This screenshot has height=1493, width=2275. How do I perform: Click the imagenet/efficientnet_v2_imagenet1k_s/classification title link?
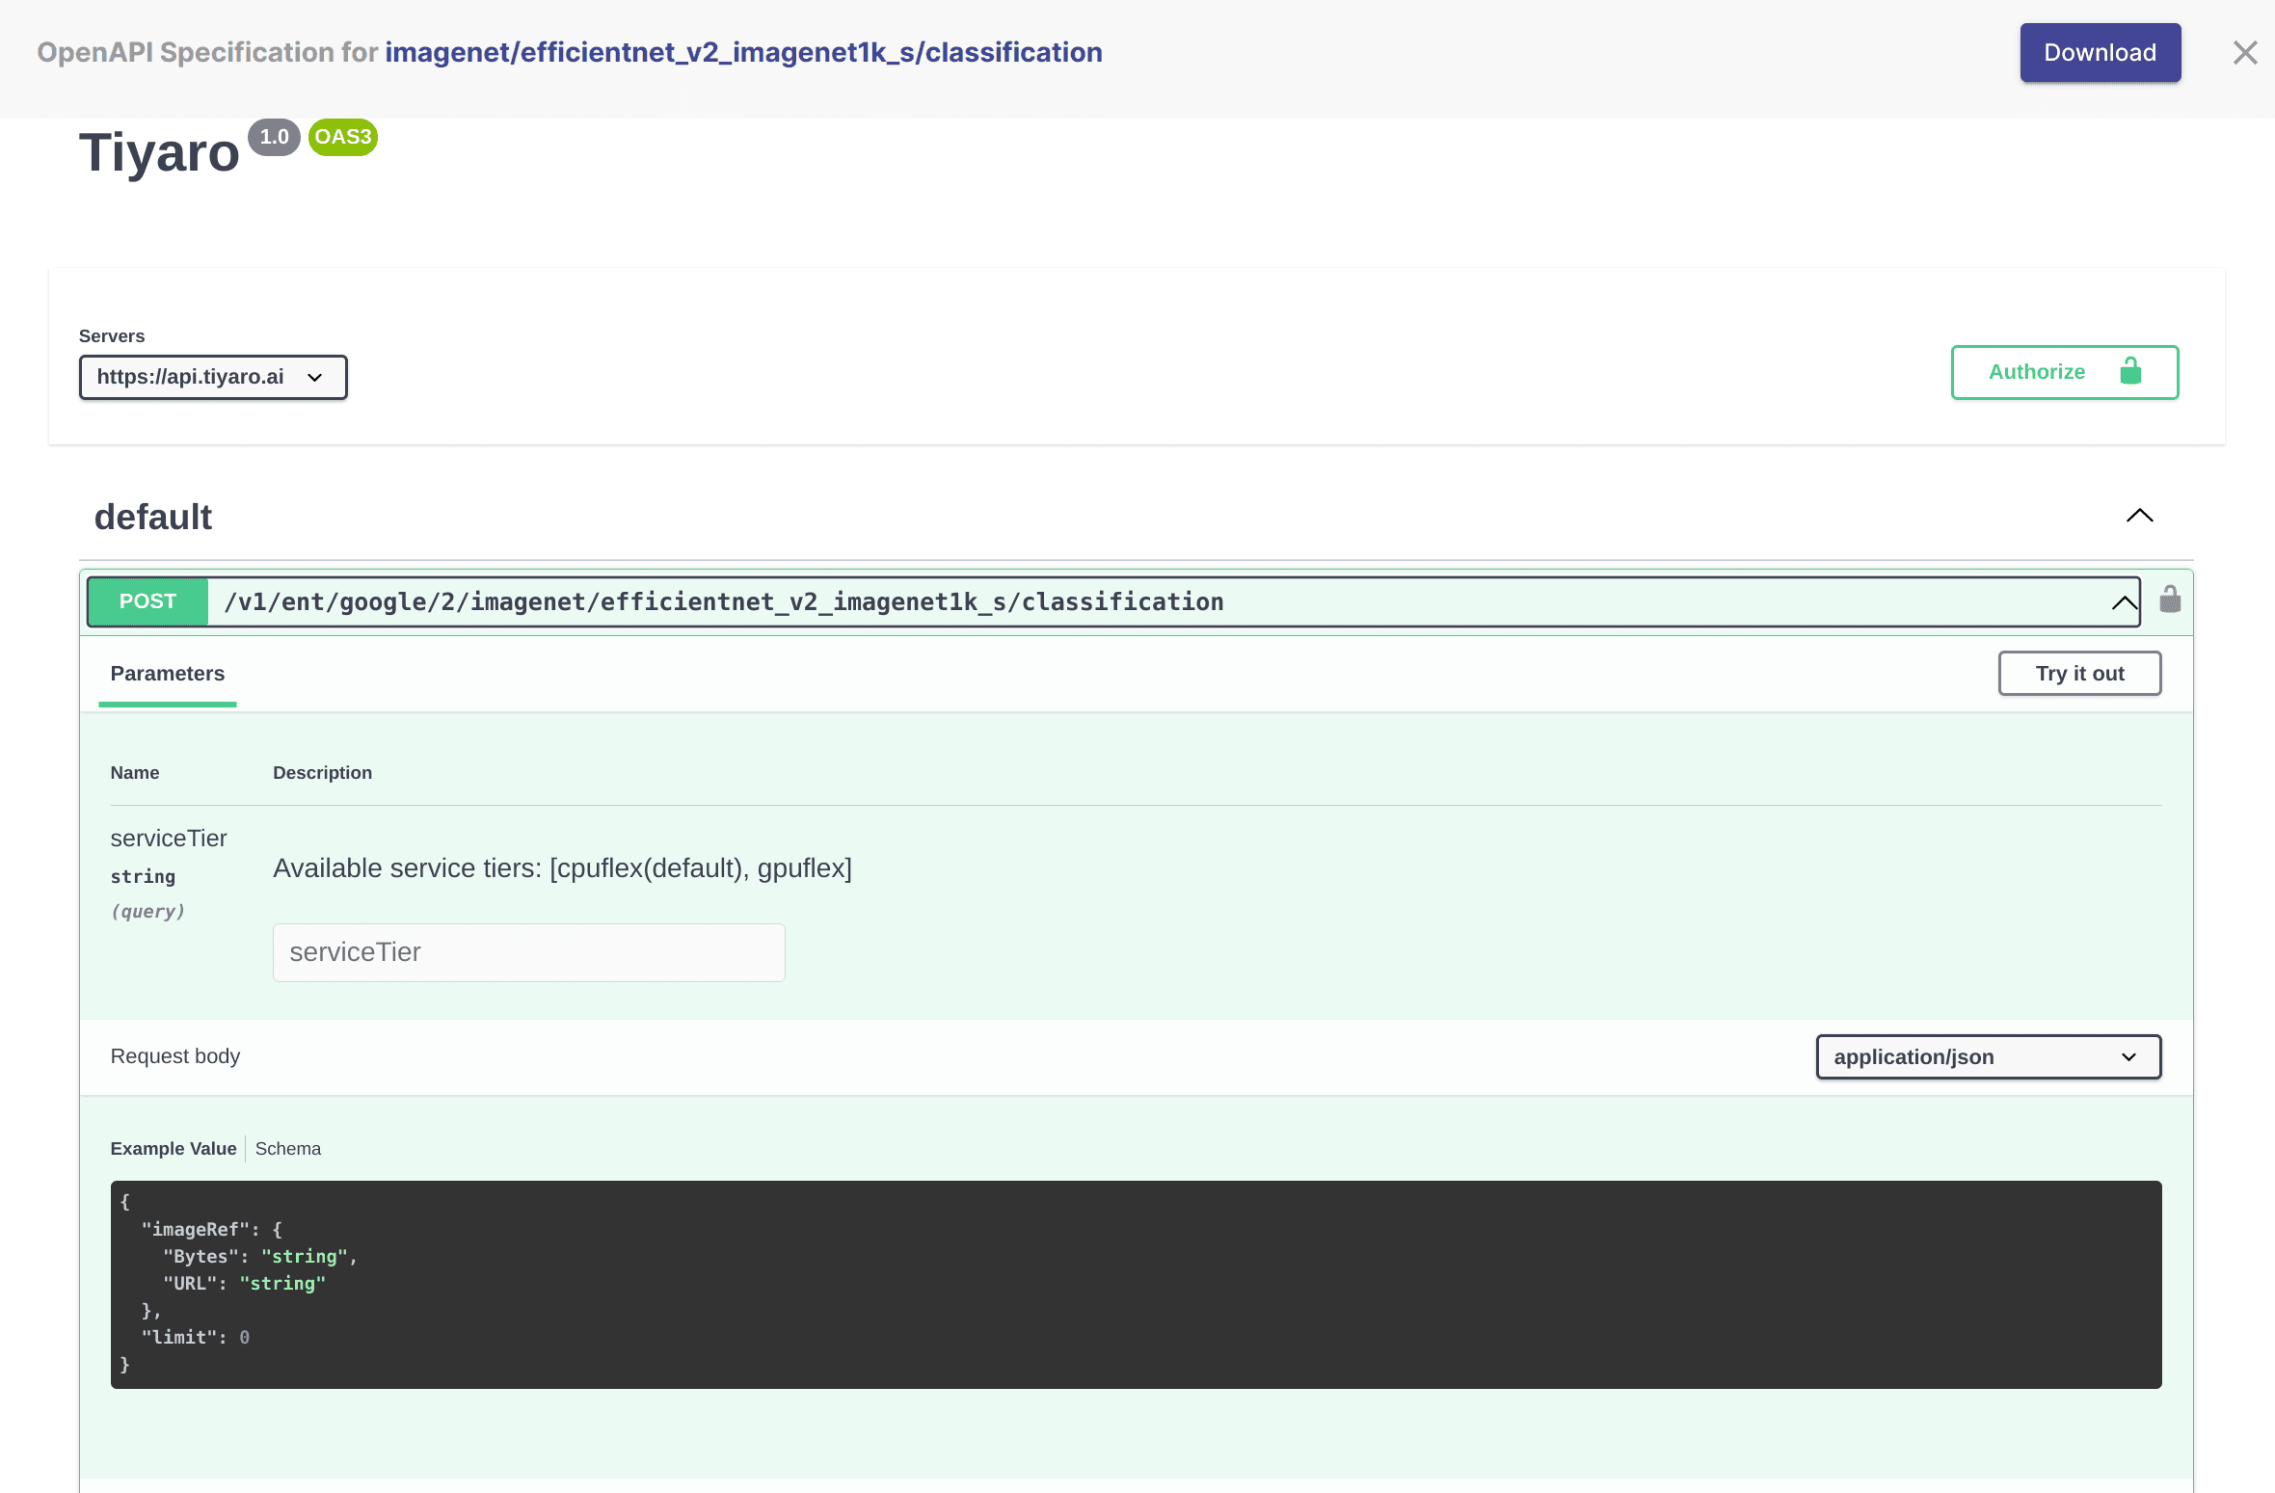click(744, 52)
